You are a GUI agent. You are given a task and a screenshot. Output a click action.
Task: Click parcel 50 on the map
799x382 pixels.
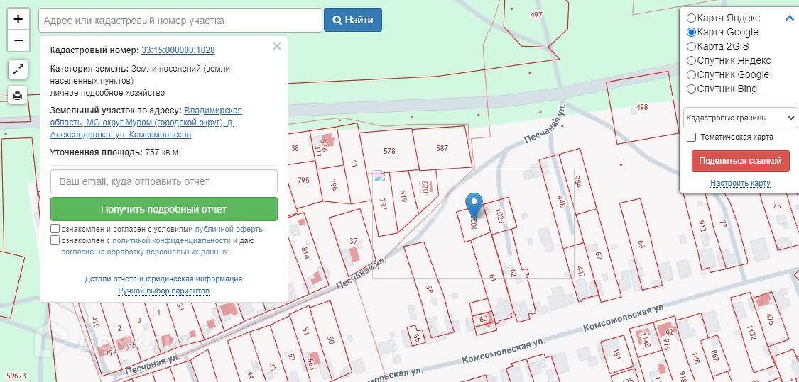(331, 340)
